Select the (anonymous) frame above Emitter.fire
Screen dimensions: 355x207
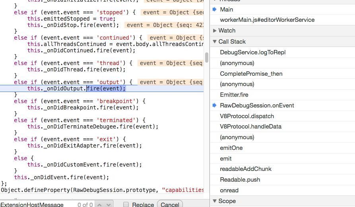tap(283, 84)
